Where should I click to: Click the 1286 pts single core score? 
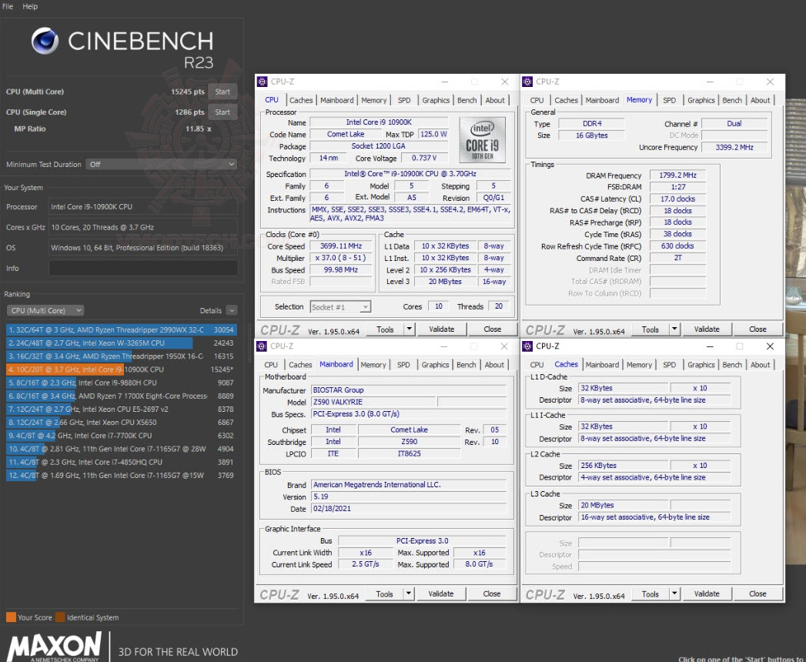point(189,112)
